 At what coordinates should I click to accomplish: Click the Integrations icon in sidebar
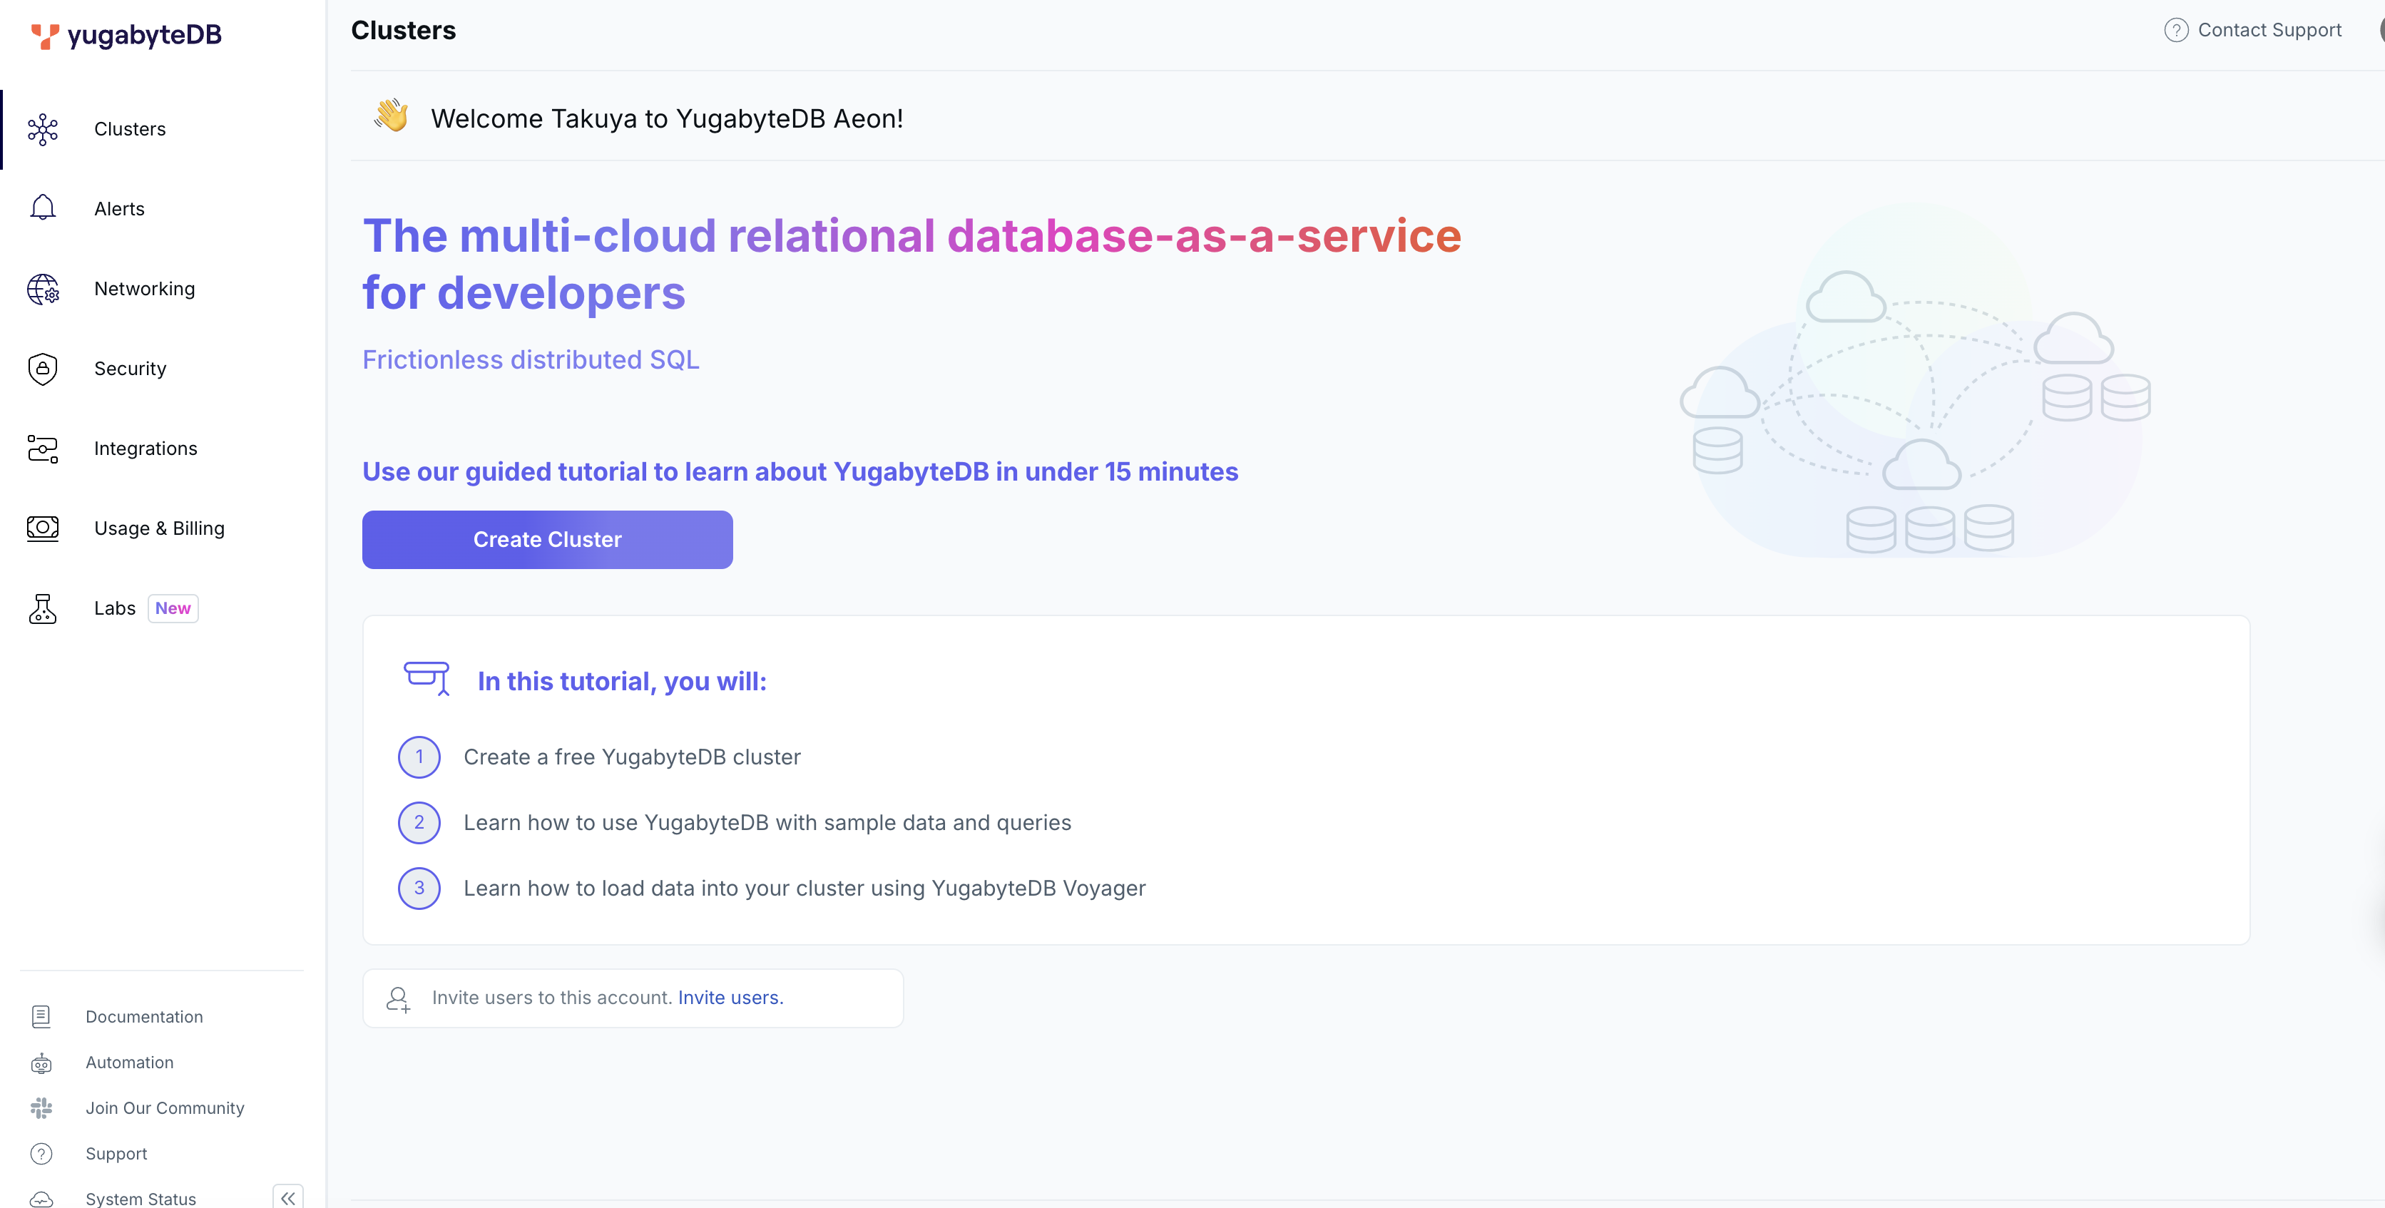[43, 449]
